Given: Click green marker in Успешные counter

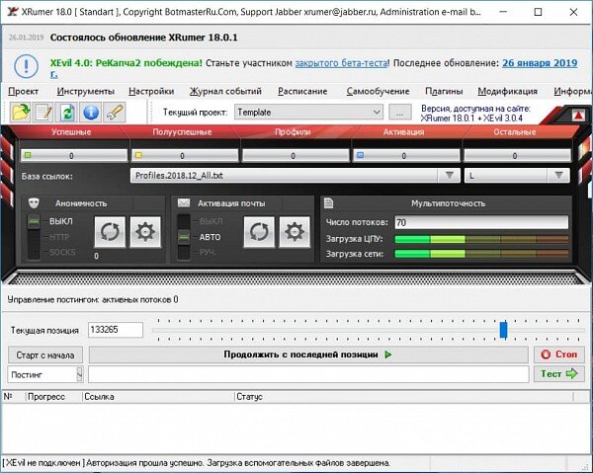Looking at the screenshot, I should [28, 155].
